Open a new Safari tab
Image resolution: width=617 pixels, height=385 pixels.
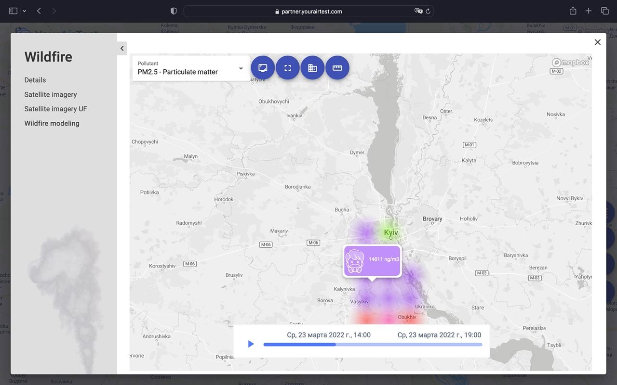click(589, 11)
